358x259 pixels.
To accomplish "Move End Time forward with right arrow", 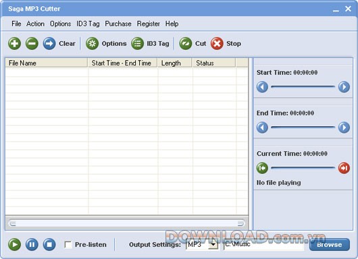I will tap(344, 127).
